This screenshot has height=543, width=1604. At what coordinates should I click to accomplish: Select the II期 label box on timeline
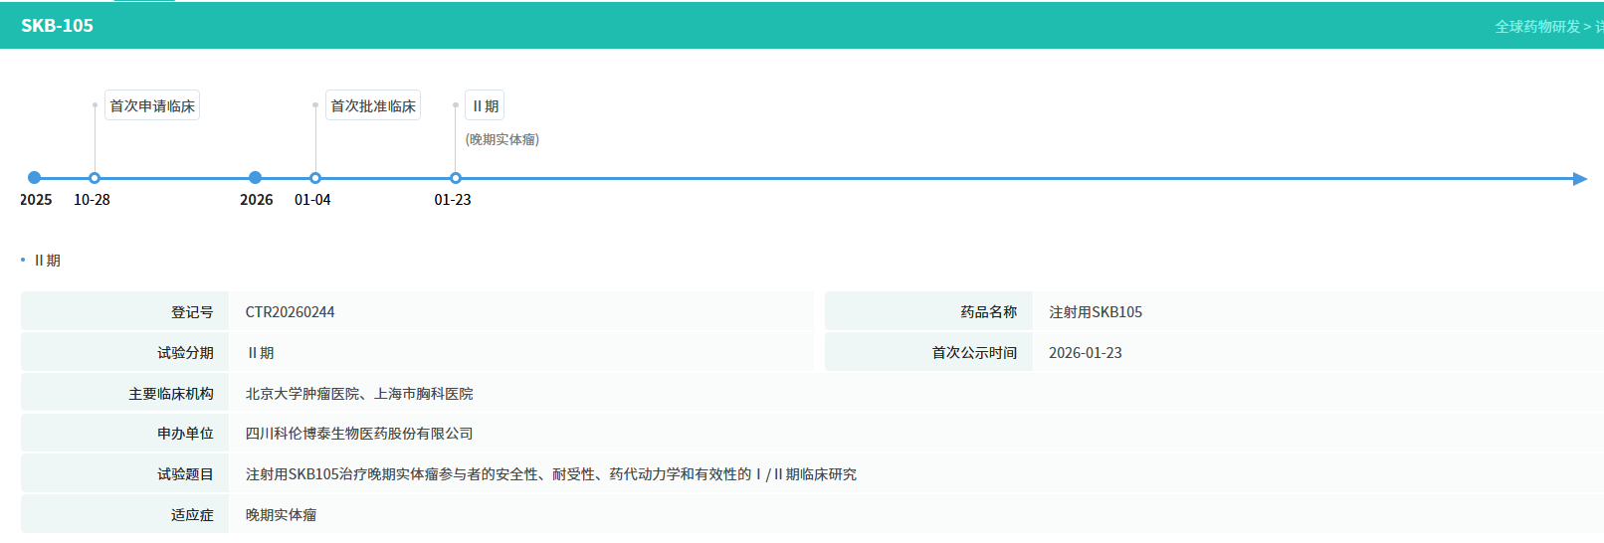coord(485,105)
